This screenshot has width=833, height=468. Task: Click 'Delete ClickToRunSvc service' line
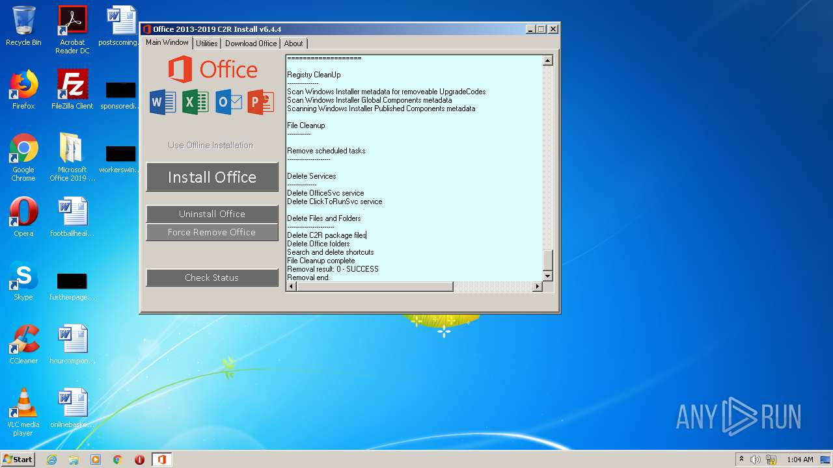[335, 201]
